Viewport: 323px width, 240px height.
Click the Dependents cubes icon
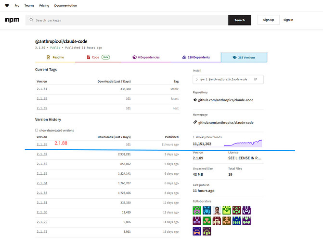pyautogui.click(x=184, y=57)
